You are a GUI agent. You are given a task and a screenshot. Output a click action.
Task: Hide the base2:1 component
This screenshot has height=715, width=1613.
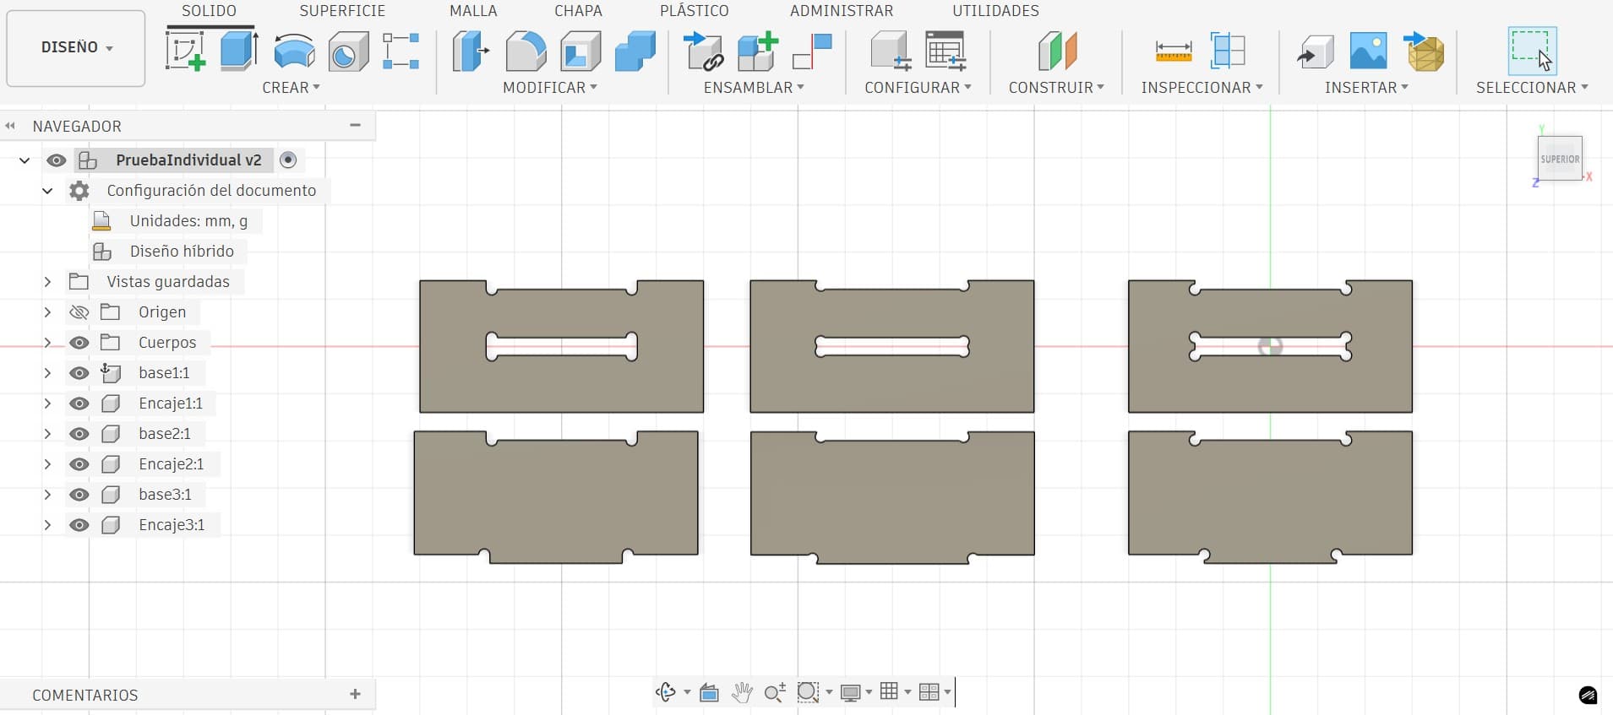(79, 434)
